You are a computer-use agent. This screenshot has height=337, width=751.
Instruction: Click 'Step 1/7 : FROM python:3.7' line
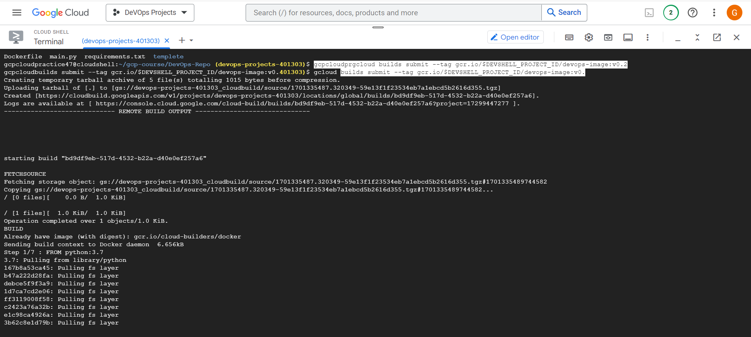54,252
